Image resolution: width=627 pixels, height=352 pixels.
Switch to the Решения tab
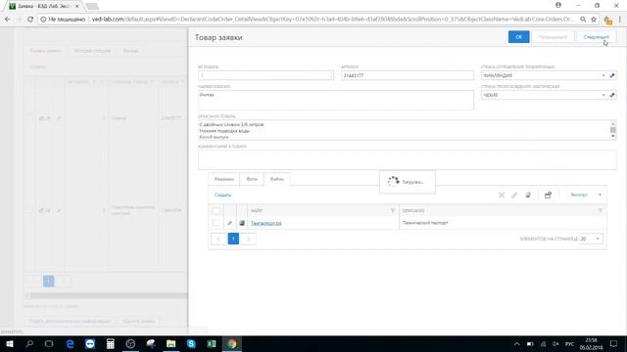(x=224, y=179)
